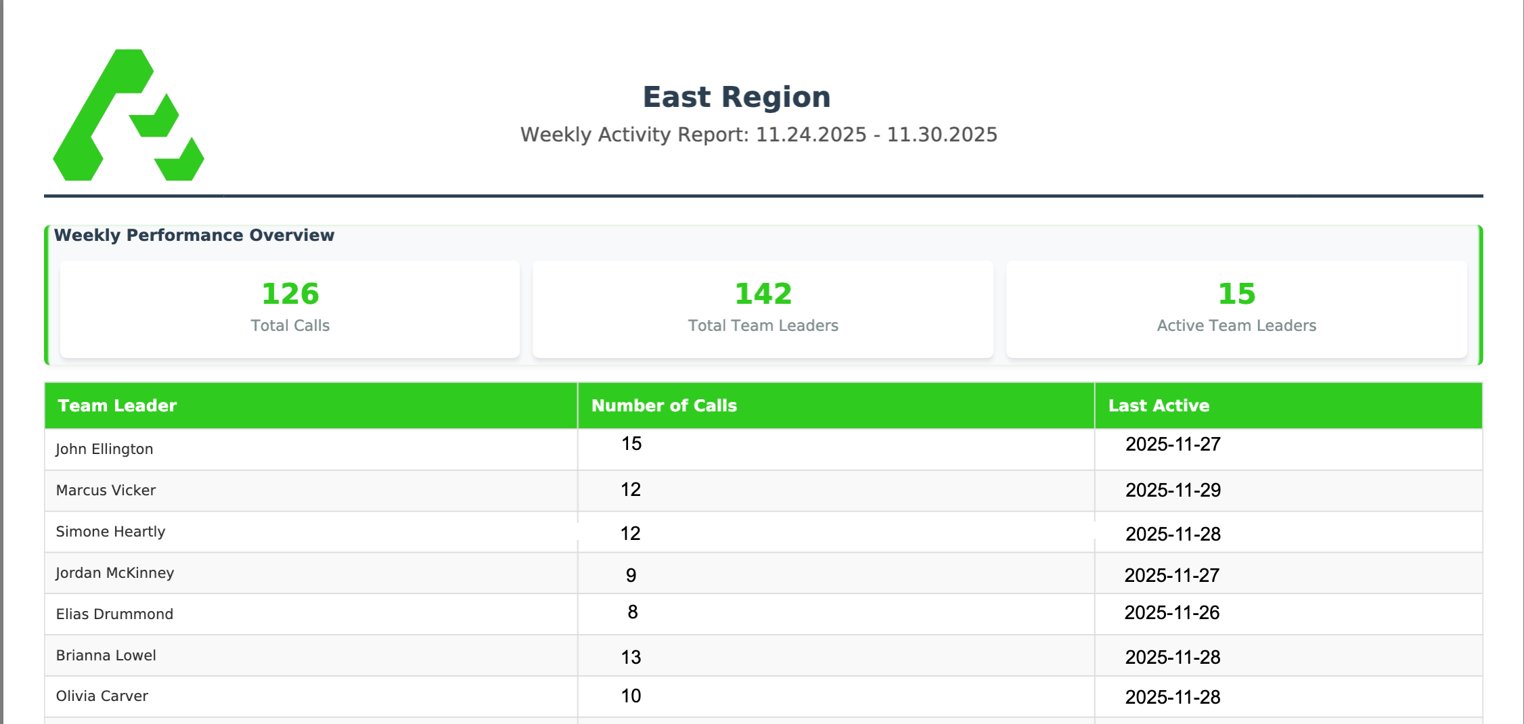Open the Total Calls summary card

(290, 309)
